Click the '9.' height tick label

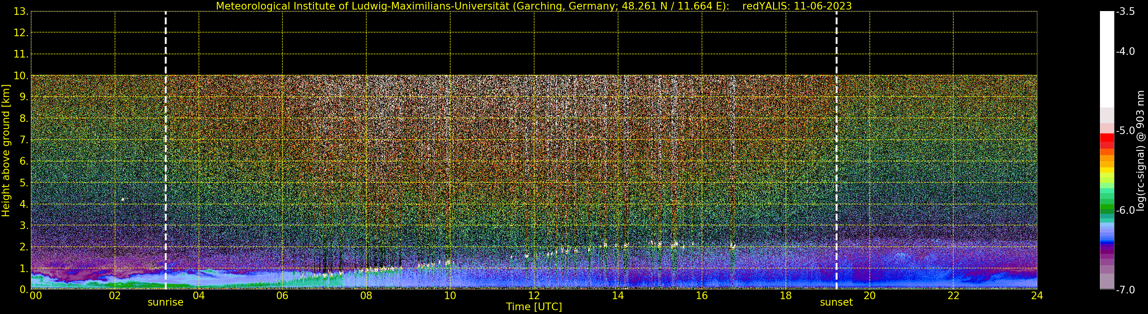[24, 97]
